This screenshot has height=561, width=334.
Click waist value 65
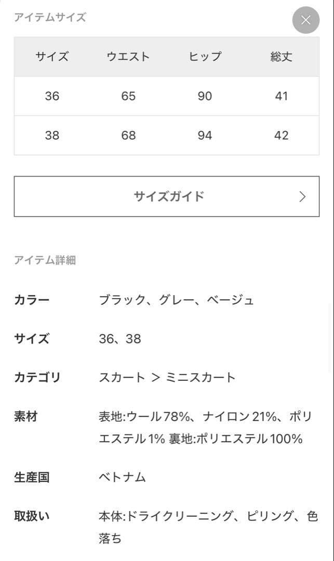click(128, 96)
